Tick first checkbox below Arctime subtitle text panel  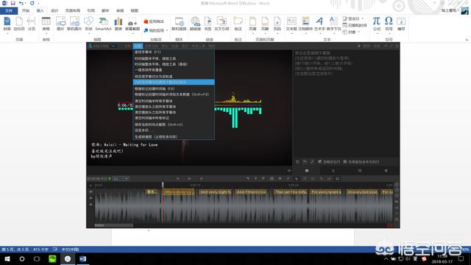click(320, 162)
